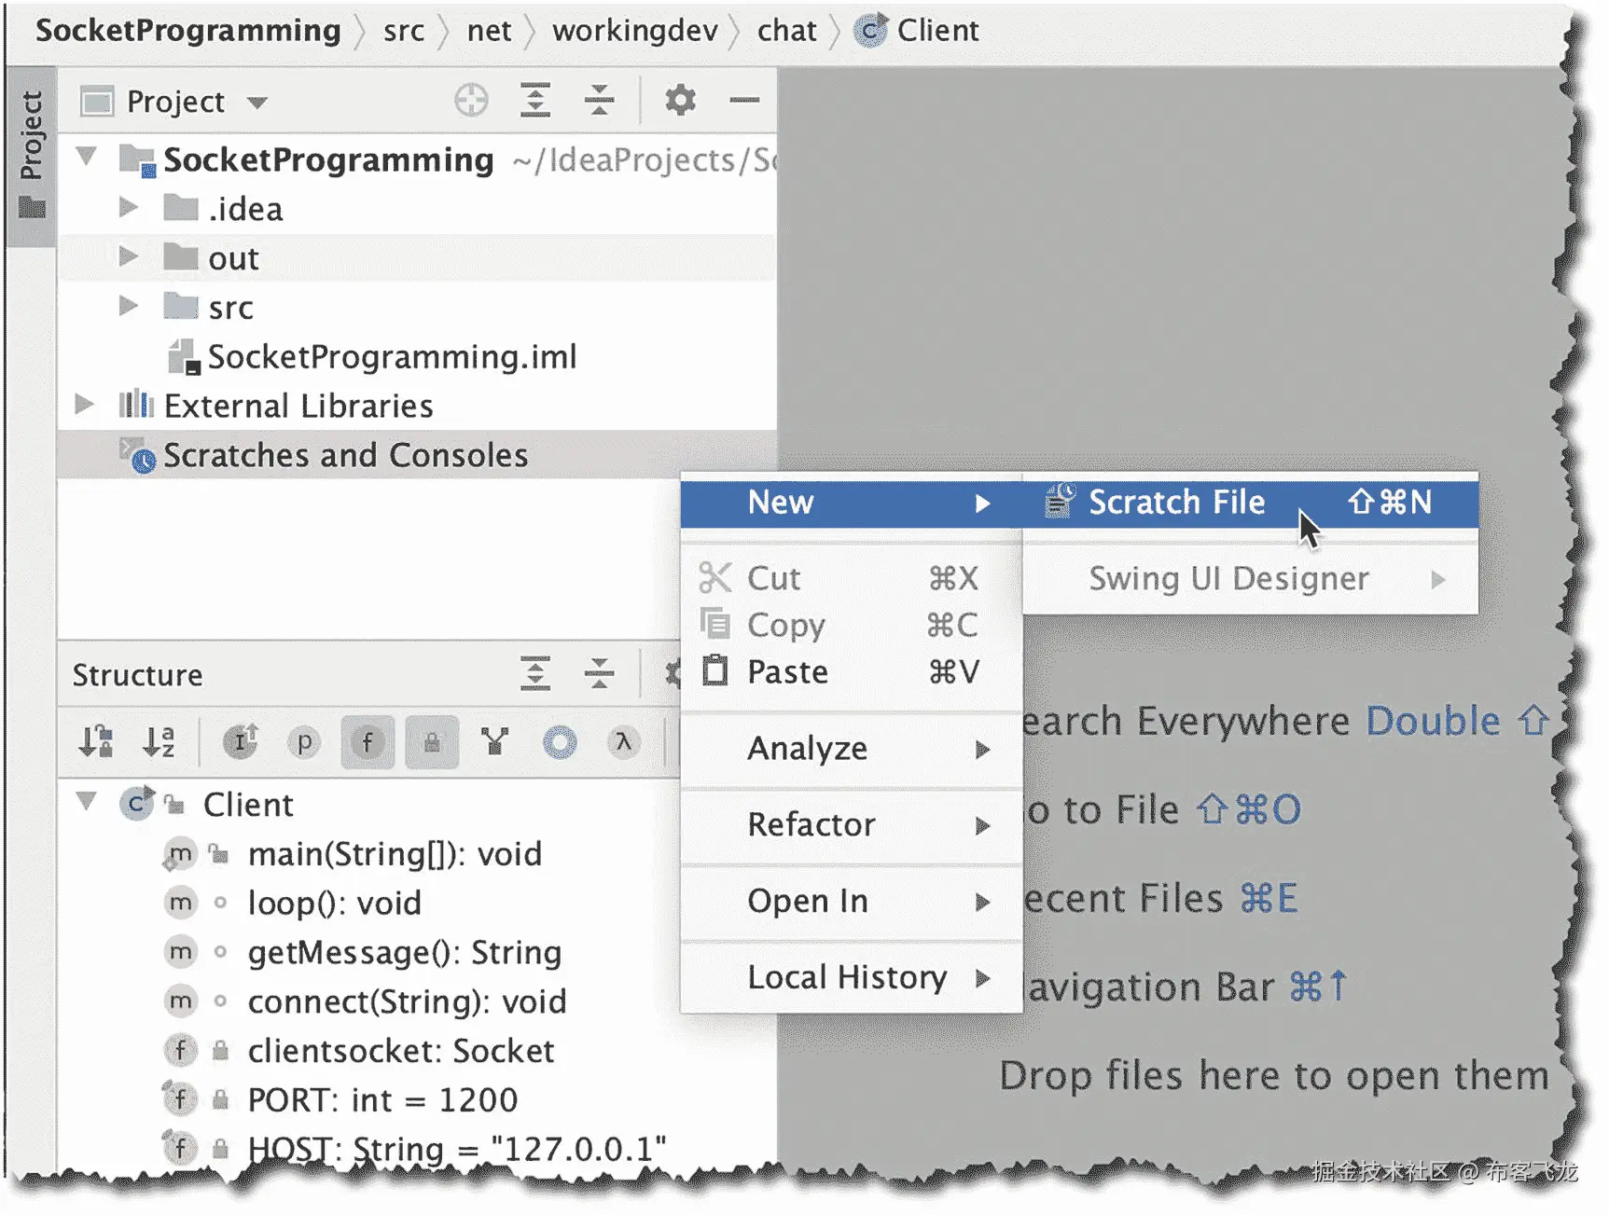Viewport: 1609px width, 1215px height.
Task: Choose Paste from the context menu
Action: 852,671
